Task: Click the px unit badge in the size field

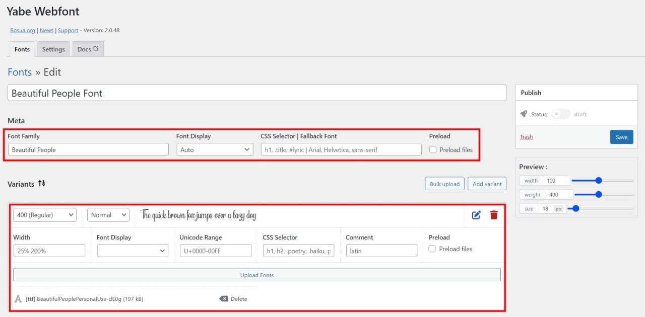Action: [x=558, y=208]
